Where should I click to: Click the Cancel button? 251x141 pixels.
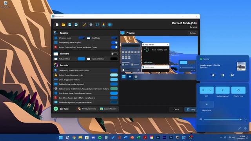(176, 110)
